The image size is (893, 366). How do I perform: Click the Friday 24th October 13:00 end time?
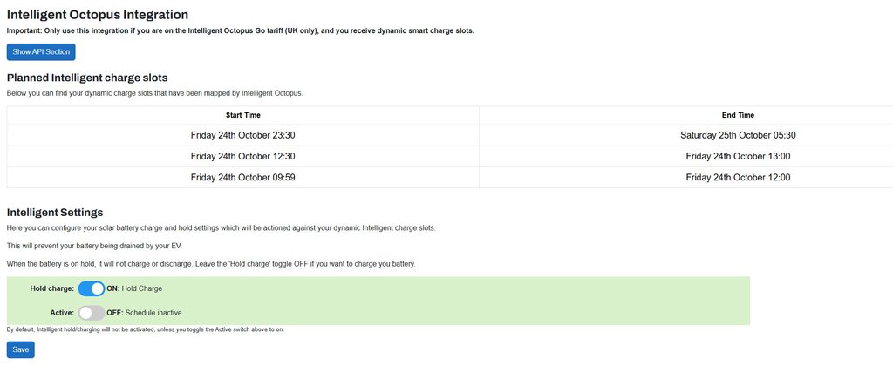click(738, 156)
